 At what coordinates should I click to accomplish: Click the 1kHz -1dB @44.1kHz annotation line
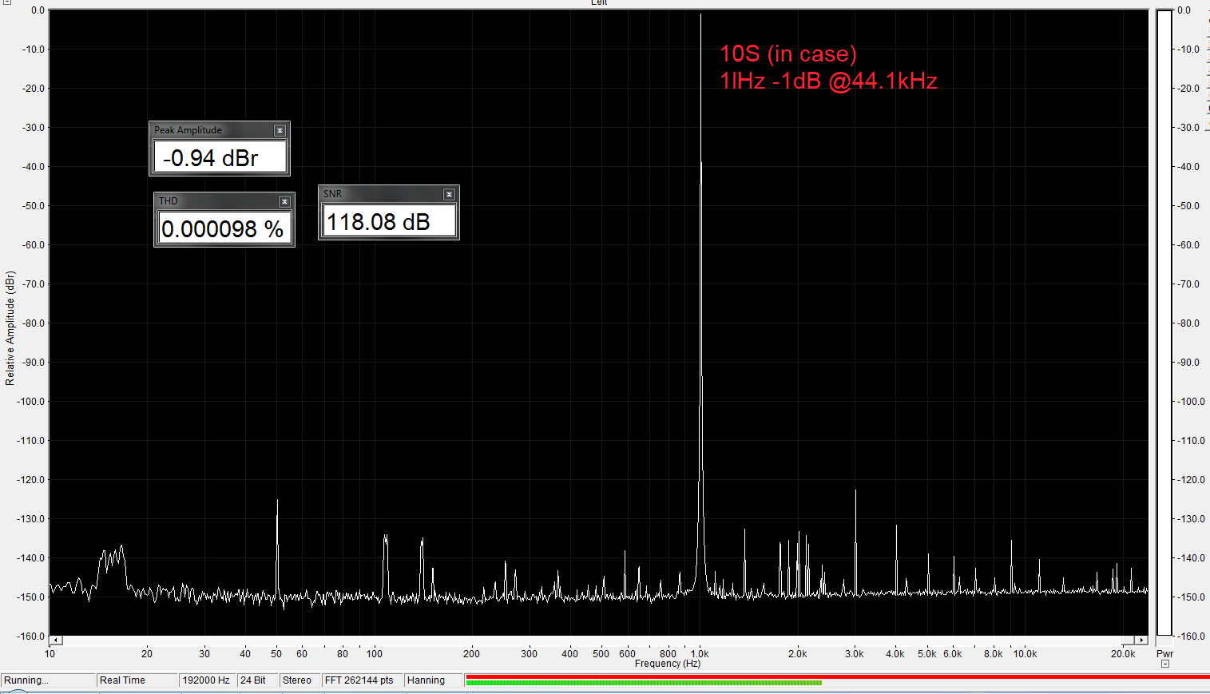point(828,81)
